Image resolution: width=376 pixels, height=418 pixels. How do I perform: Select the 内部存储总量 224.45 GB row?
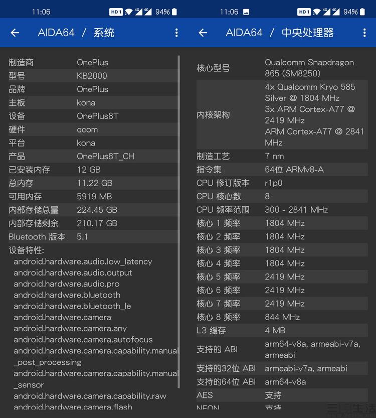(93, 210)
